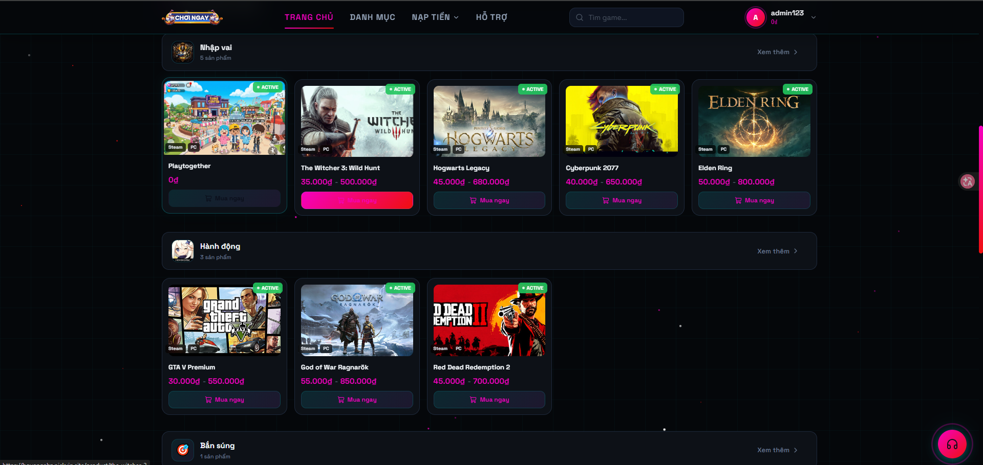Open the headset support chat button
The width and height of the screenshot is (983, 465).
952,444
